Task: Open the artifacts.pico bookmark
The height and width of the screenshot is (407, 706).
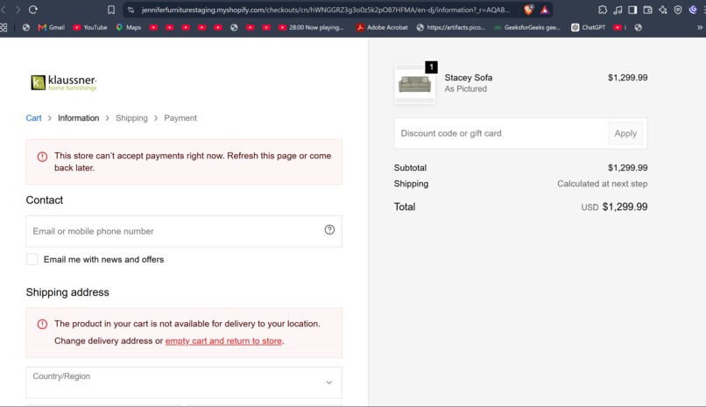Action: click(451, 27)
